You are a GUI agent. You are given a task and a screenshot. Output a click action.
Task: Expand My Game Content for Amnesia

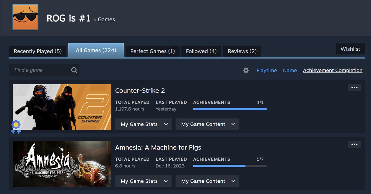coord(207,181)
